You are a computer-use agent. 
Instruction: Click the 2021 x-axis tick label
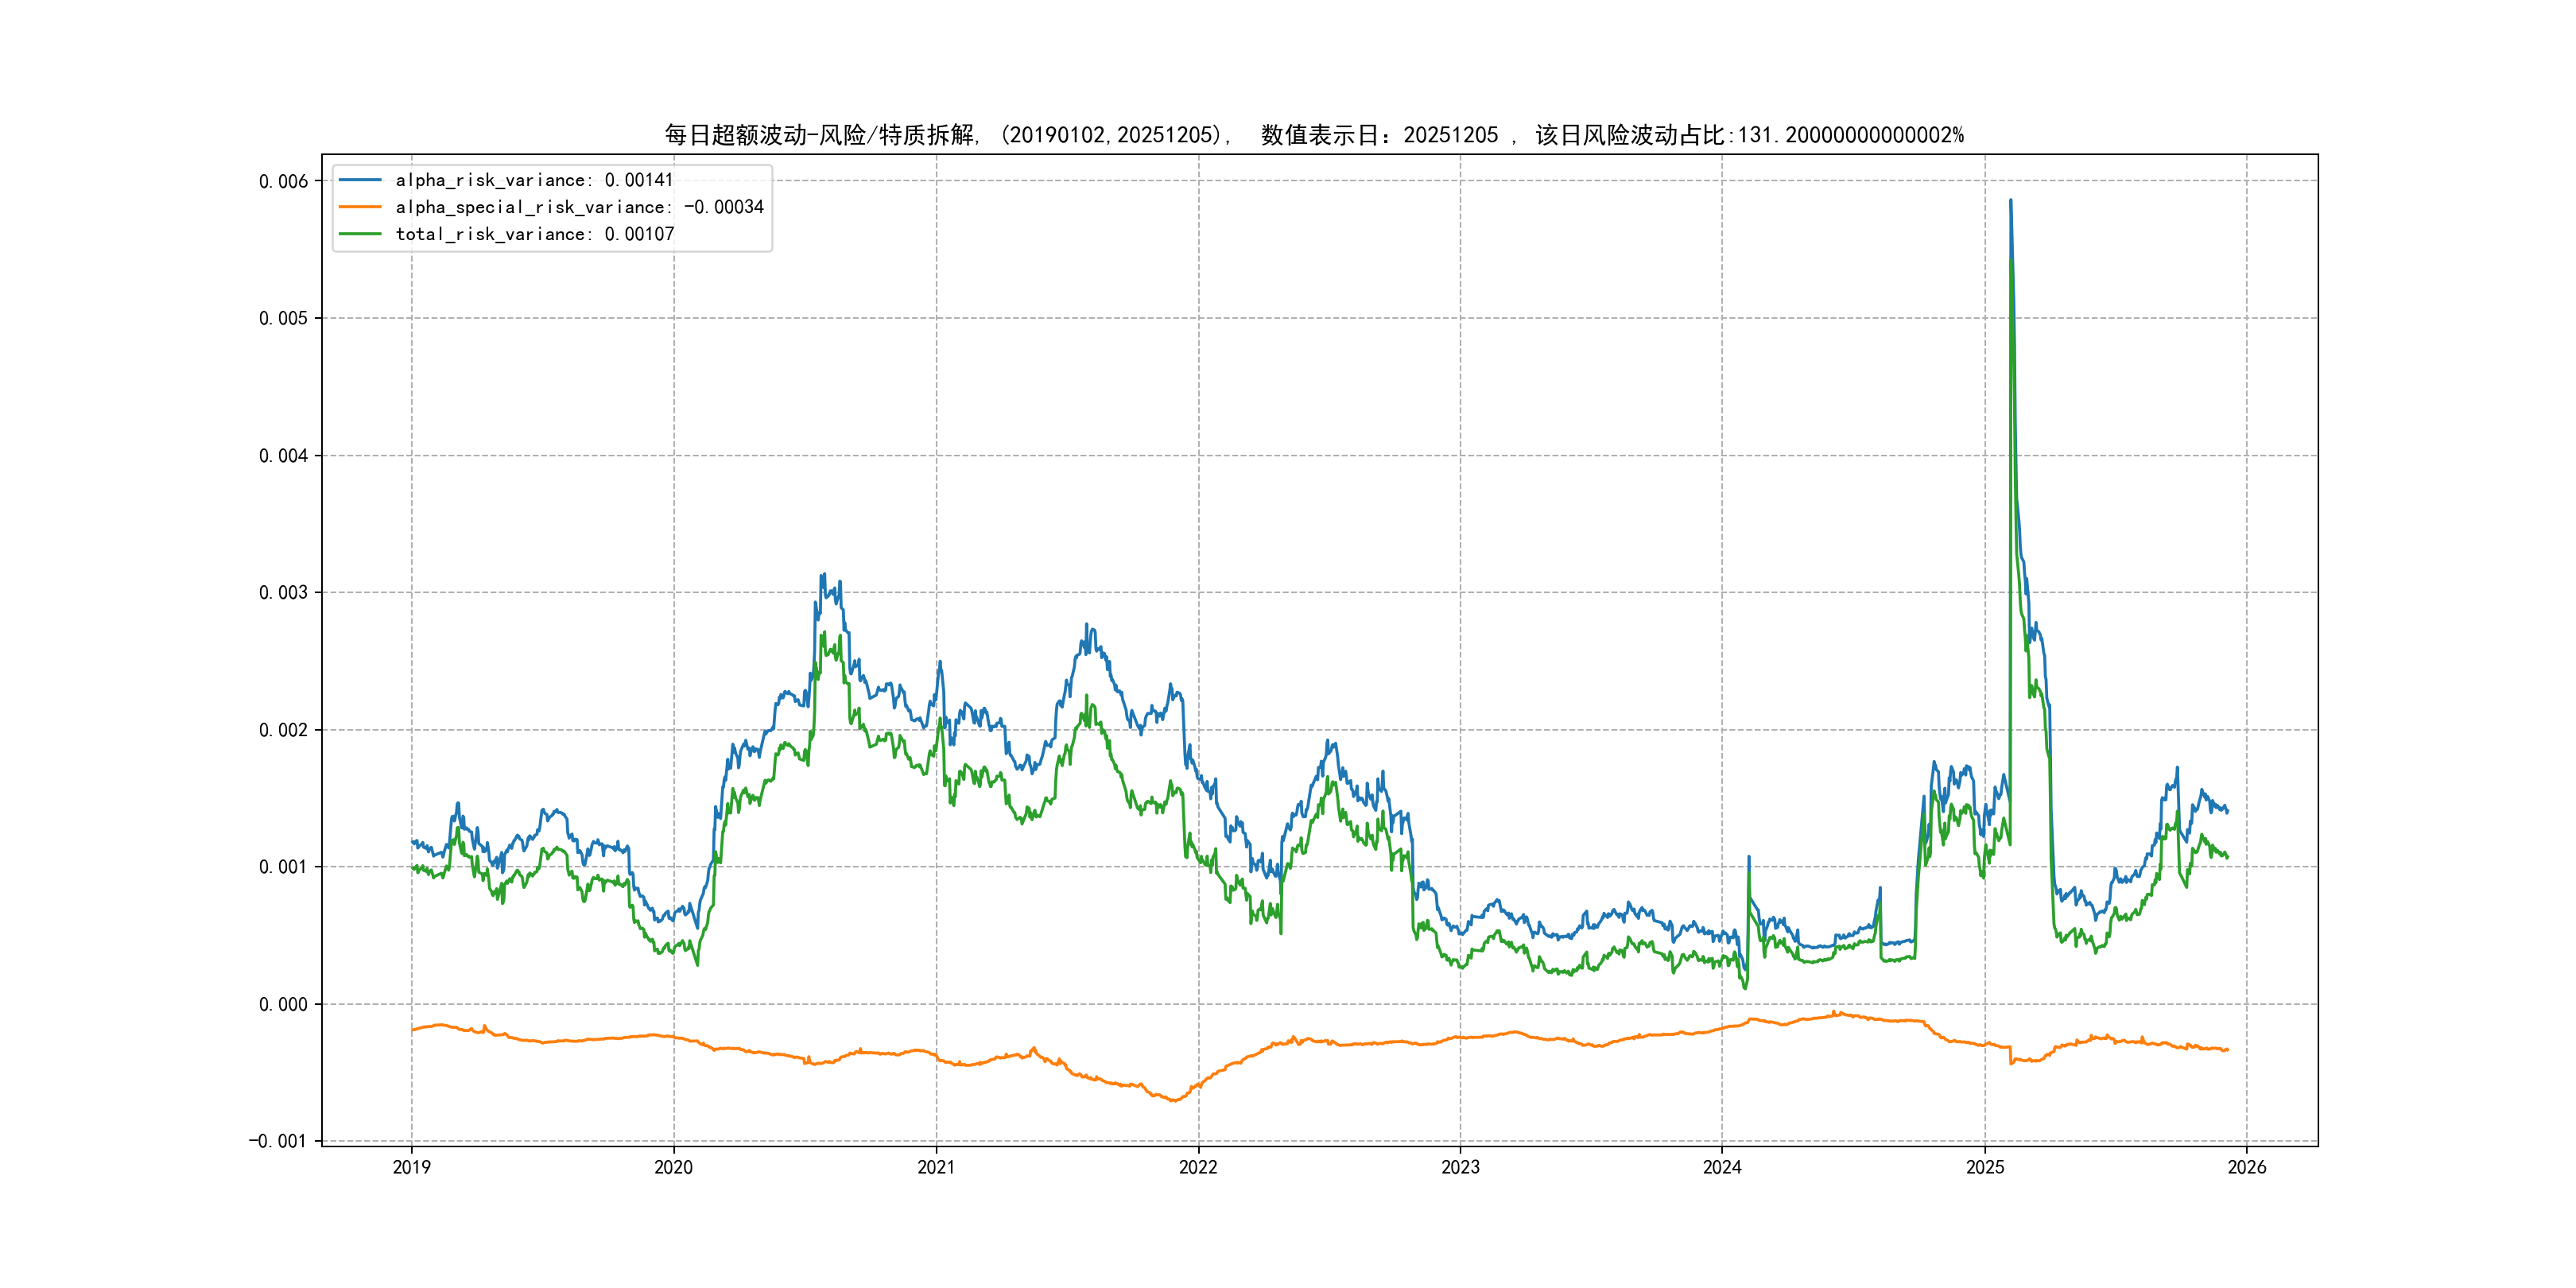coord(936,1167)
